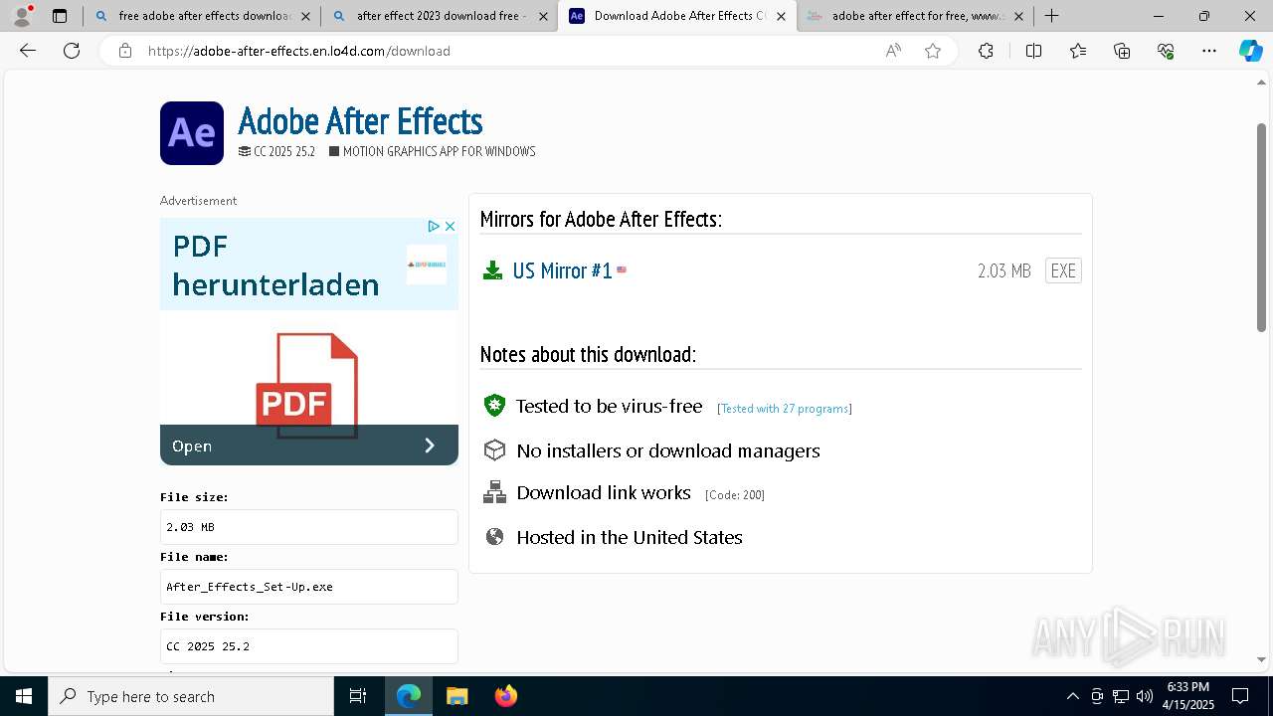Click the red PDF file ad image
The height and width of the screenshot is (716, 1273).
click(306, 385)
